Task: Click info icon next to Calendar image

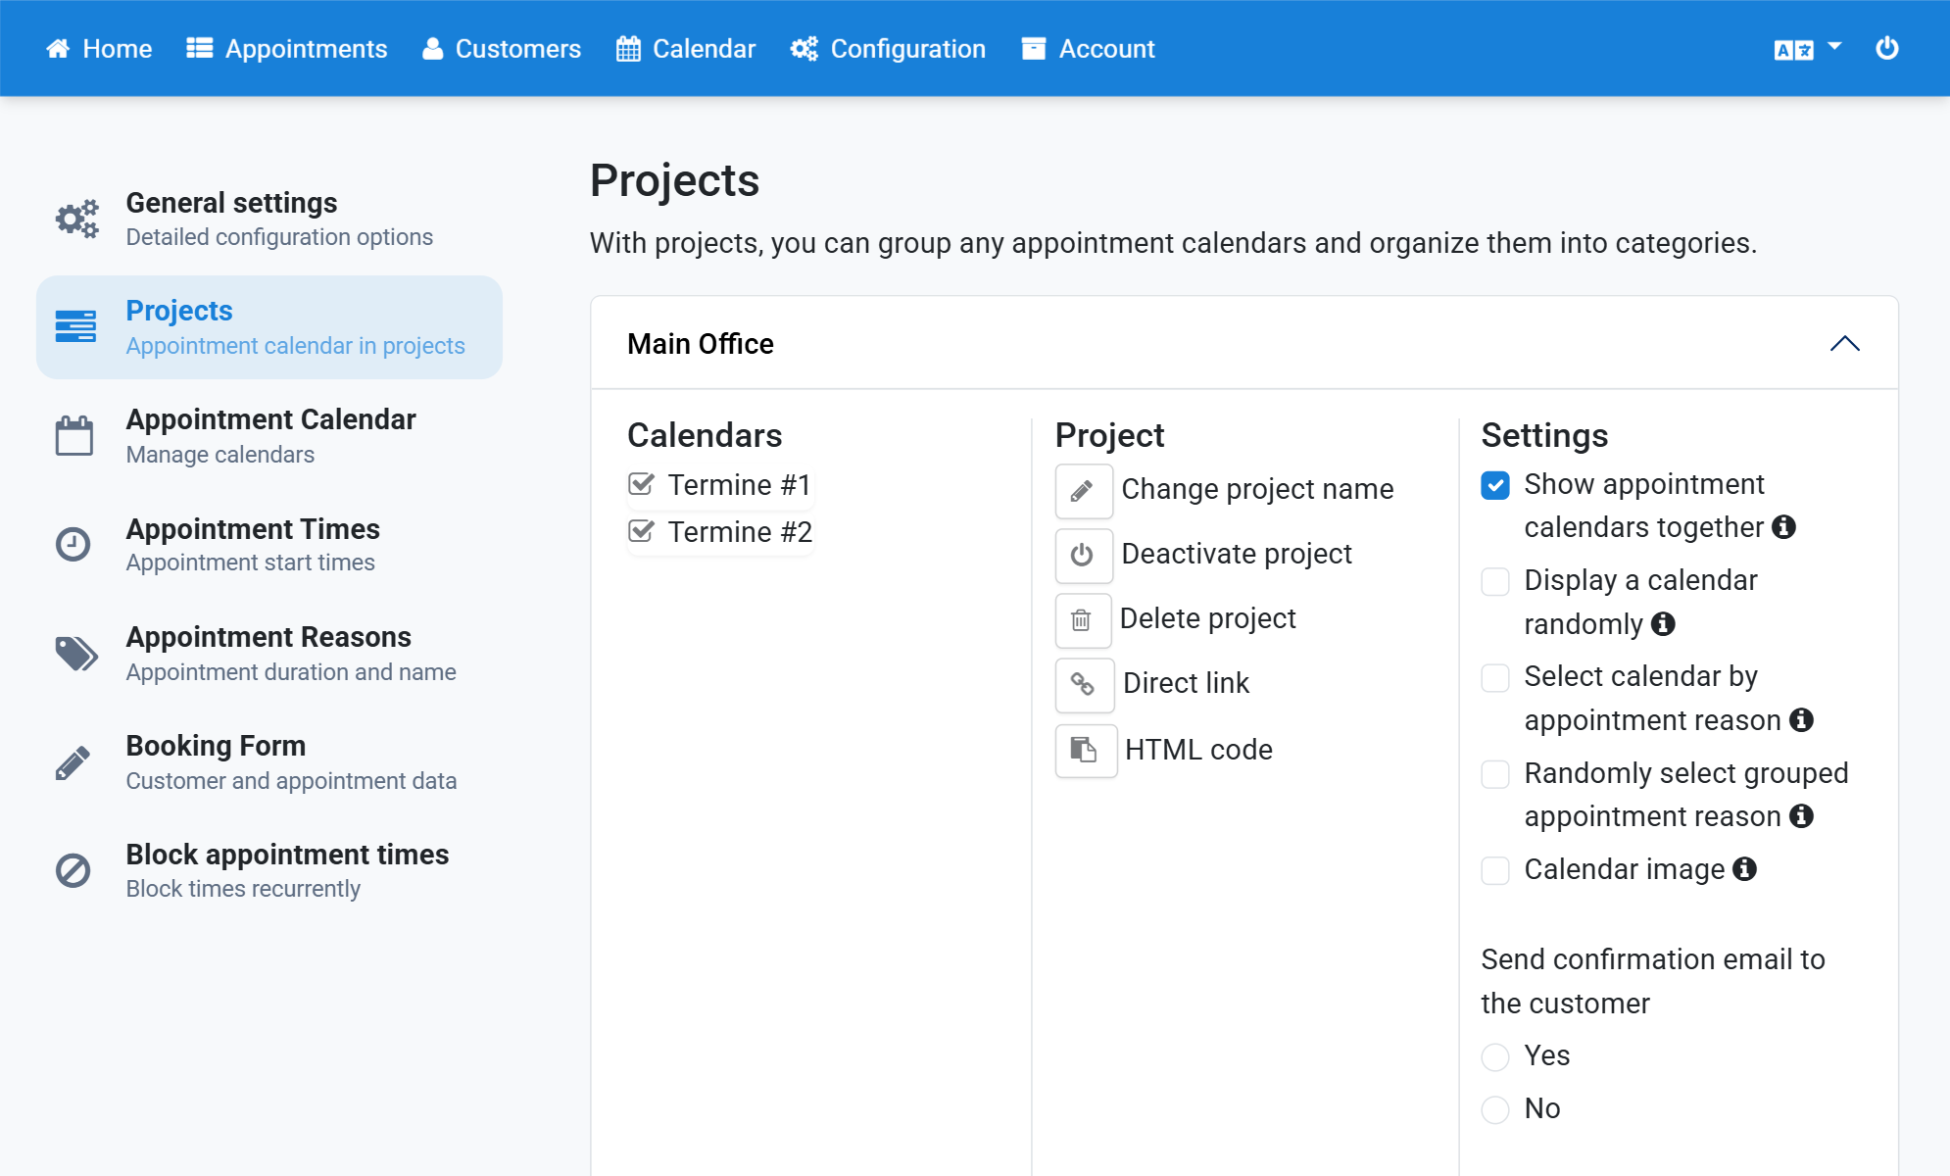Action: [1744, 869]
